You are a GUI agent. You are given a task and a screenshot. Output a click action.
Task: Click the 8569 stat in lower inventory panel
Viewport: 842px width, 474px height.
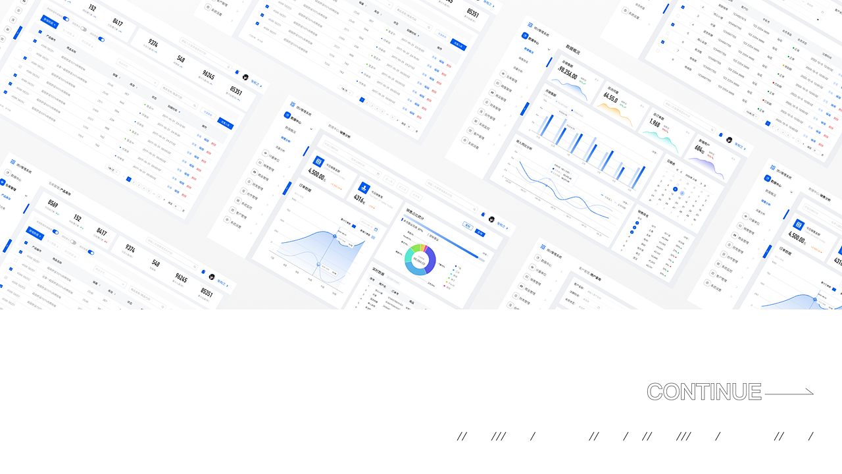pos(53,204)
